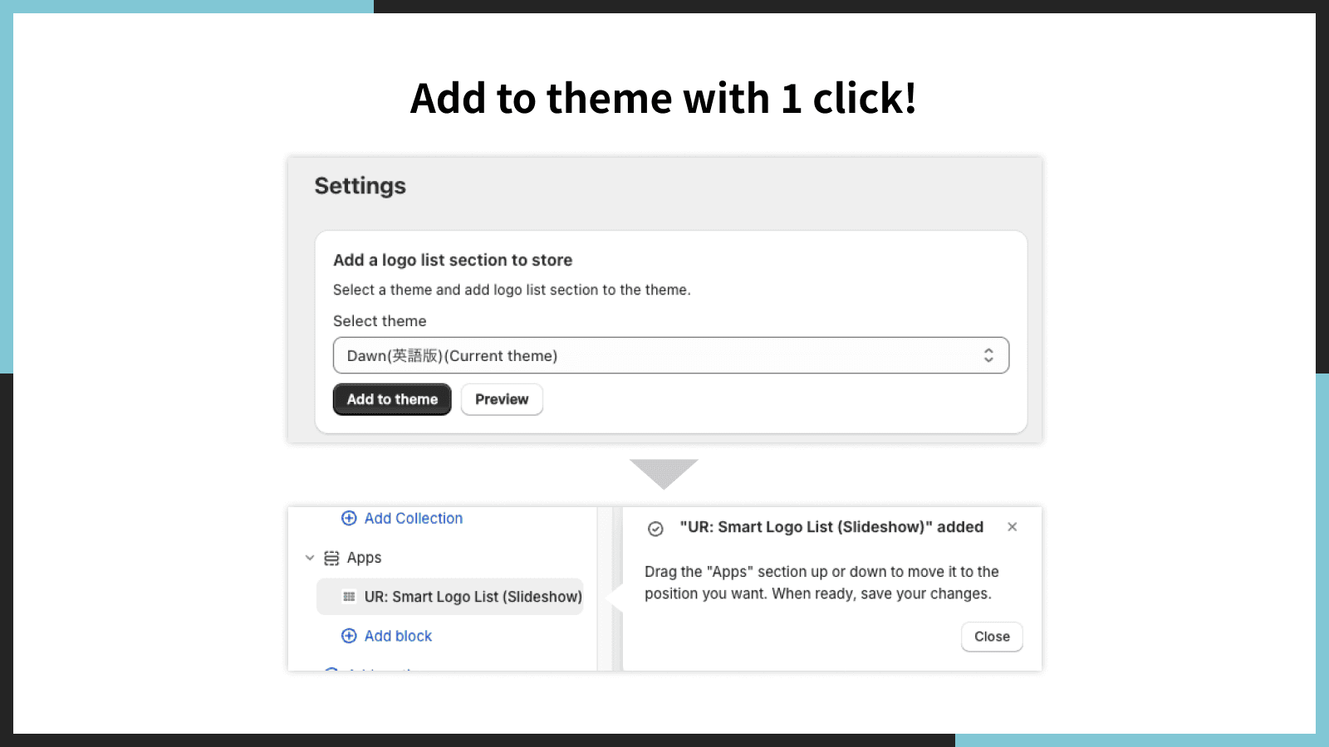Select UR: Smart Logo List (Slideshow) block
1329x747 pixels.
[472, 597]
